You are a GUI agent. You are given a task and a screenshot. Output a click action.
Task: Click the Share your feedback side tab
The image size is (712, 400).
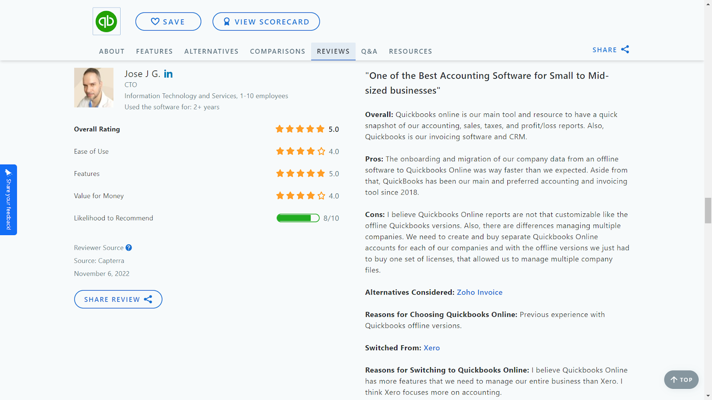(x=8, y=200)
